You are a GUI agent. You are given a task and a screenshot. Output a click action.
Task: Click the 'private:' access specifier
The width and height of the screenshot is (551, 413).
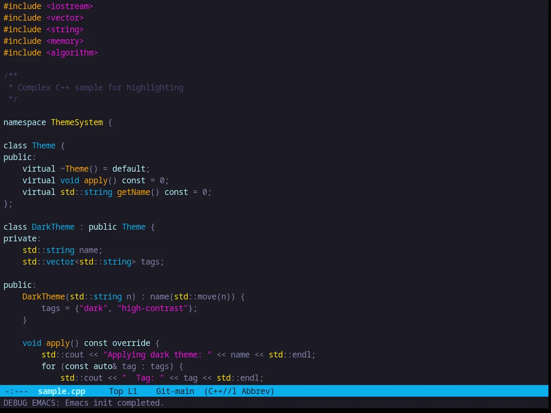click(x=22, y=238)
